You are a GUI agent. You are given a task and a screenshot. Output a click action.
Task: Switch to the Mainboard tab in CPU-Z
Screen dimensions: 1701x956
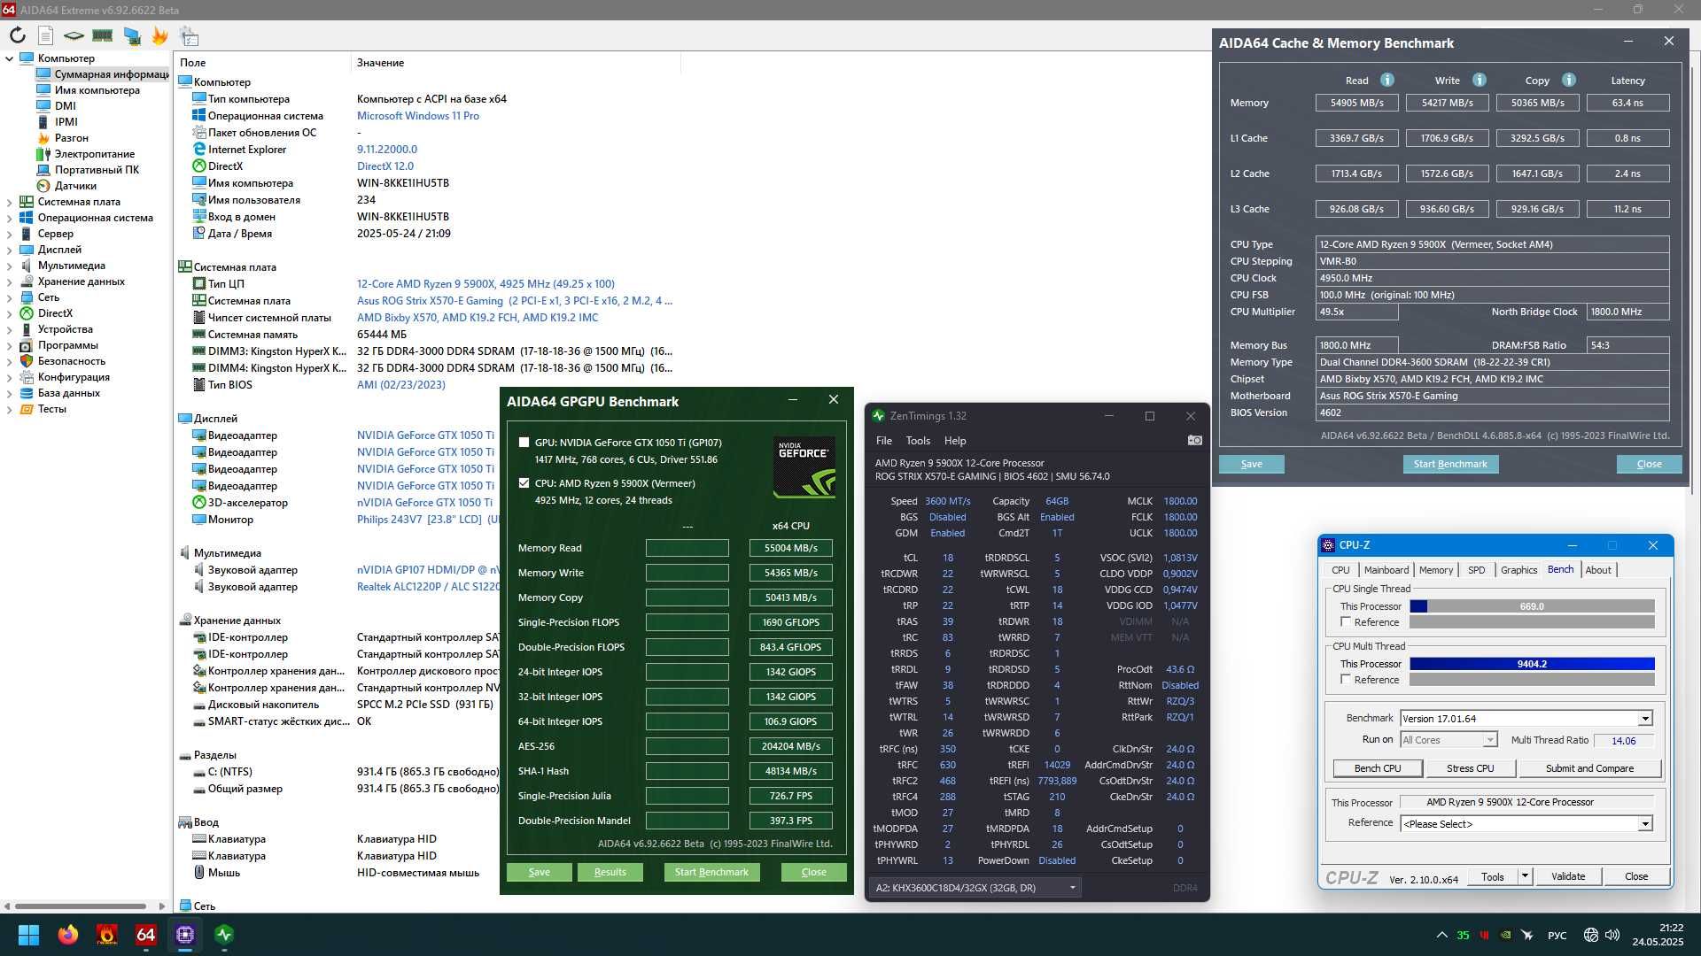tap(1386, 570)
